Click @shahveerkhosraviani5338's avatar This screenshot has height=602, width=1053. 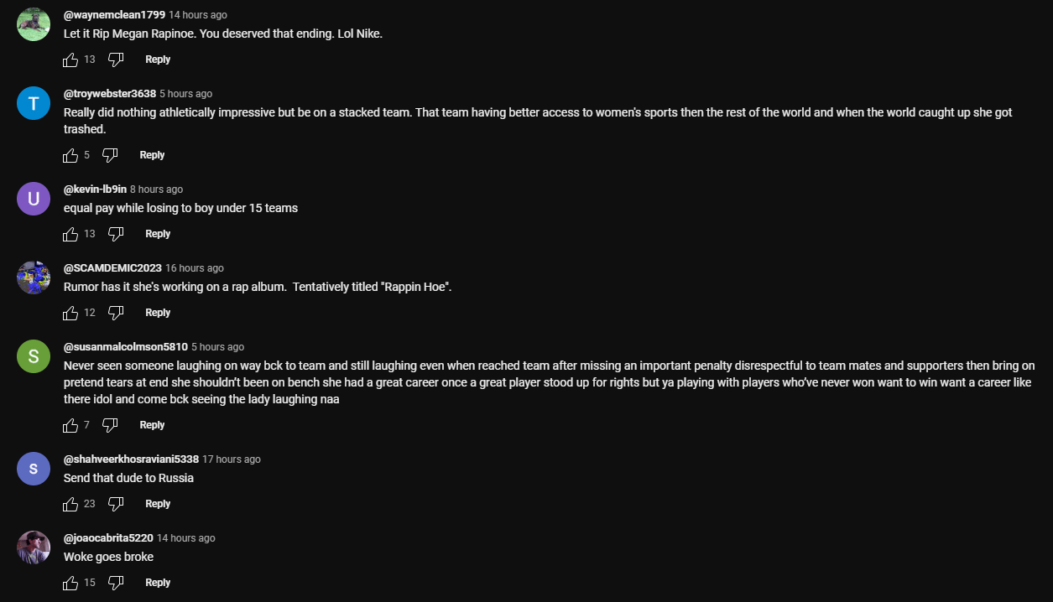pos(34,469)
